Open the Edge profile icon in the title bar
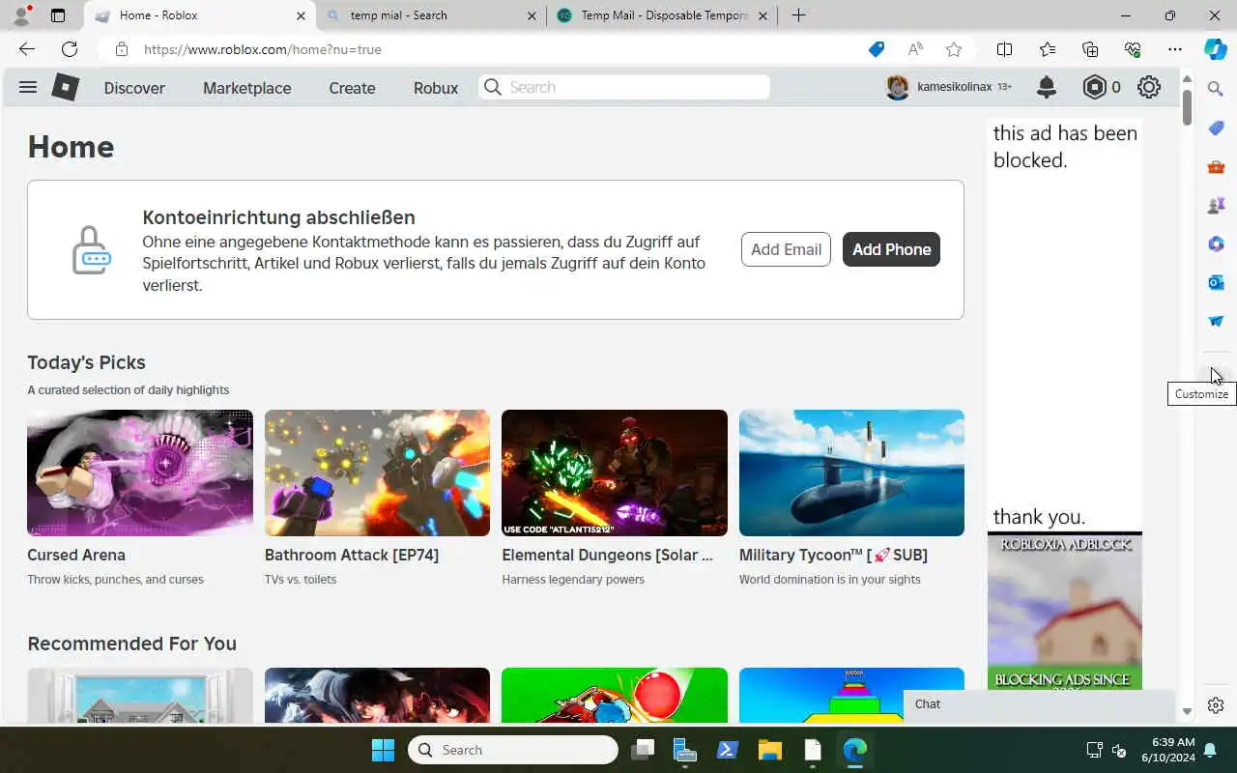The height and width of the screenshot is (773, 1237). 21,15
